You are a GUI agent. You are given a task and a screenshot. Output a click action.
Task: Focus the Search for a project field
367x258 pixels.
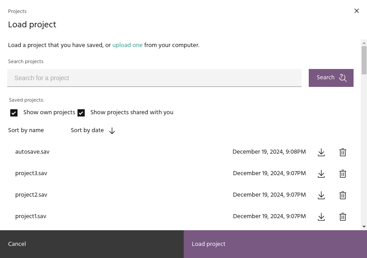coord(154,78)
